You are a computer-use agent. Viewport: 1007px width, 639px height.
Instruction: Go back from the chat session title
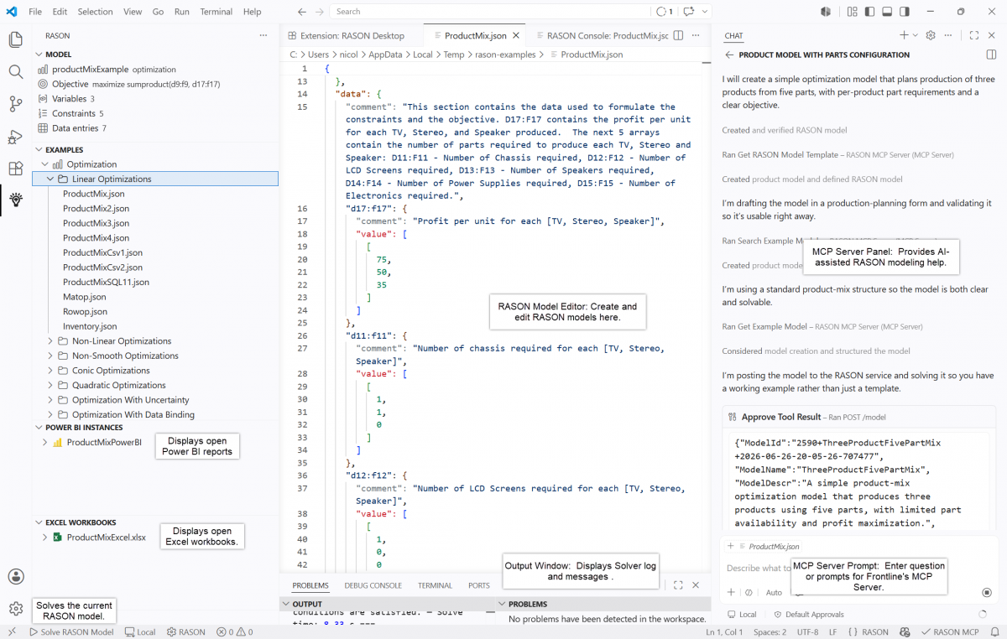click(x=729, y=55)
